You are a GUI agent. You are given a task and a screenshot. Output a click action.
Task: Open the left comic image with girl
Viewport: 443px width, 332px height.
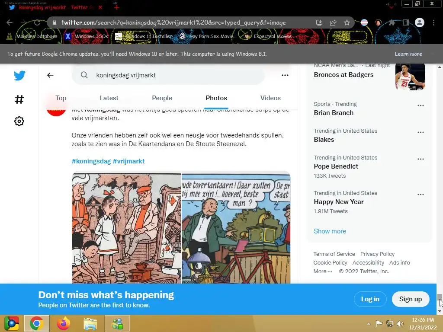tap(126, 228)
